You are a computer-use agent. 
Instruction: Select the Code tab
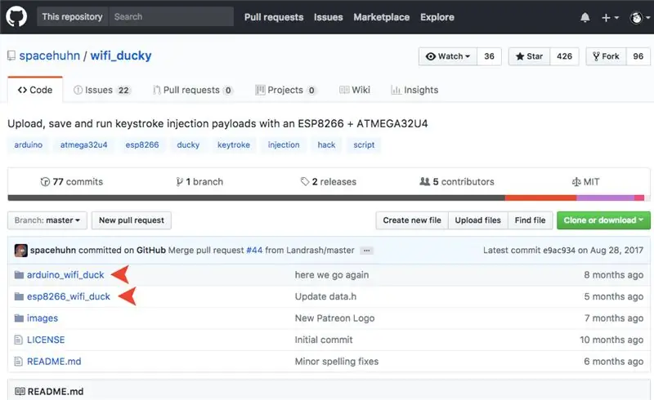[35, 90]
